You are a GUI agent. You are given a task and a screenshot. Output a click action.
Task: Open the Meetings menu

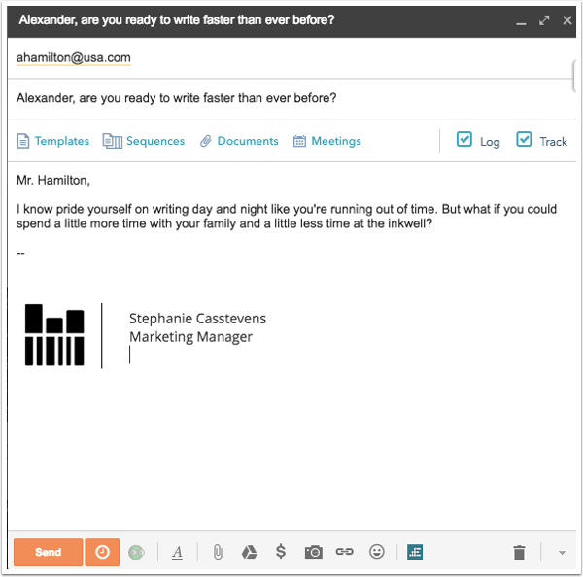(x=326, y=141)
